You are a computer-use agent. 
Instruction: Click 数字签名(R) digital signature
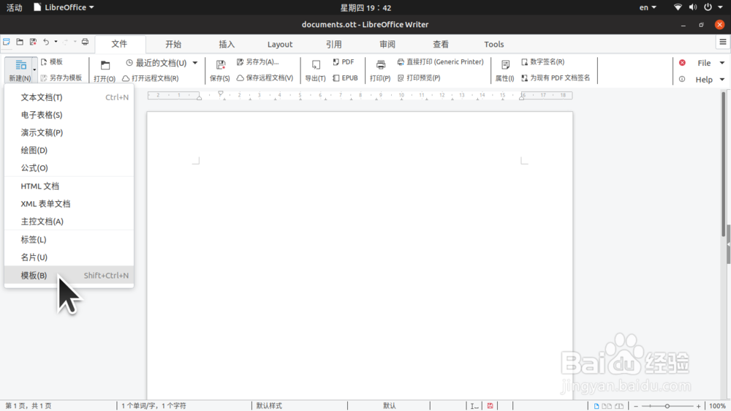542,61
